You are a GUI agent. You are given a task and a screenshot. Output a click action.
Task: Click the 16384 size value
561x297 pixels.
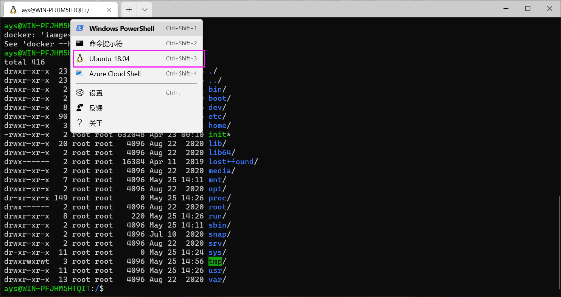click(134, 162)
